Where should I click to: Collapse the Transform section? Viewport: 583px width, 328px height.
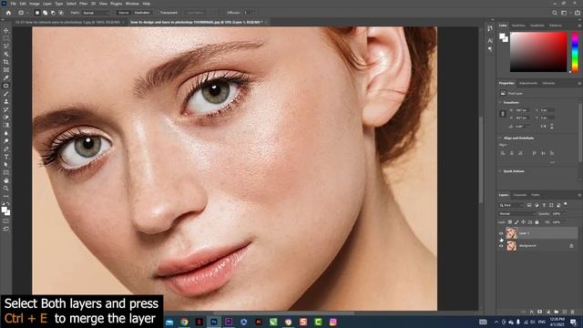(500, 102)
